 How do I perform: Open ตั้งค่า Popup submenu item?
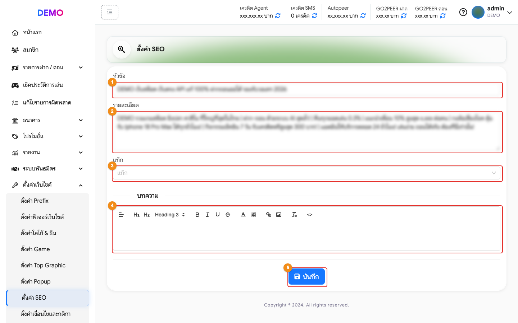point(47,282)
